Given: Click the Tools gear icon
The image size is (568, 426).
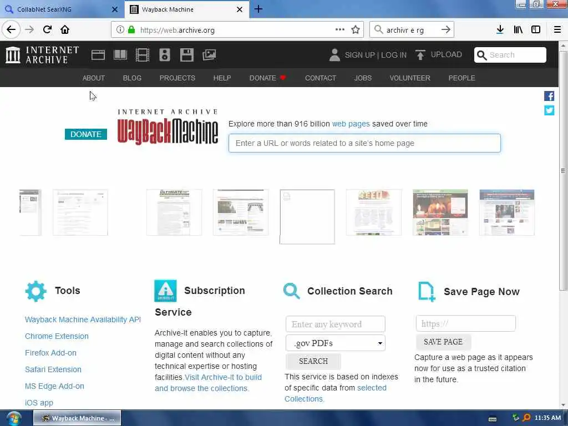Looking at the screenshot, I should (35, 291).
